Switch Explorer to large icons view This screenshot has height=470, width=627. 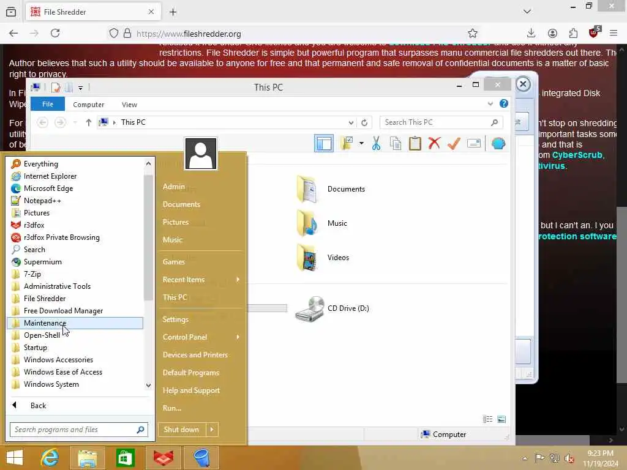(501, 419)
